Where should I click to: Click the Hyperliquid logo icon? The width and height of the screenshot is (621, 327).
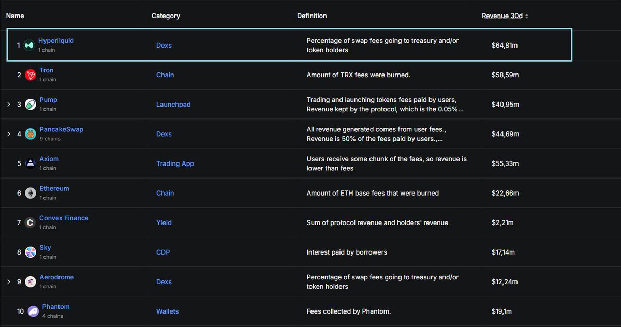pos(29,46)
